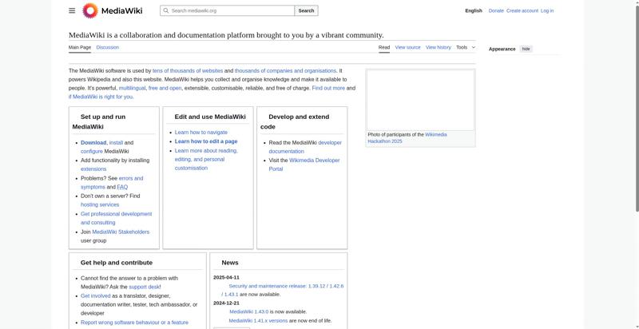Viewport: 639px width, 329px height.
Task: Click the 2024-12-21 news date
Action: [x=226, y=303]
